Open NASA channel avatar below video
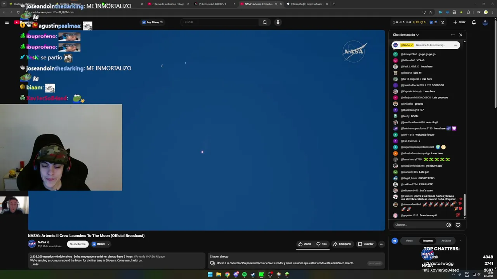Screen dimensions: 497x279 click(32, 244)
